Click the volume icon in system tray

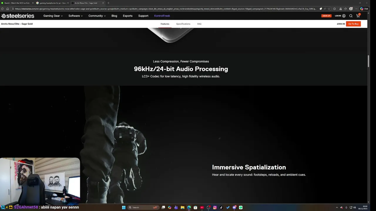[355, 207]
